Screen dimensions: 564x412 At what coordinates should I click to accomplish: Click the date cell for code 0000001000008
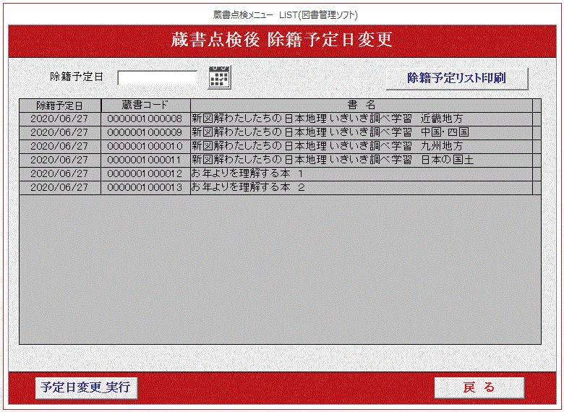click(60, 119)
